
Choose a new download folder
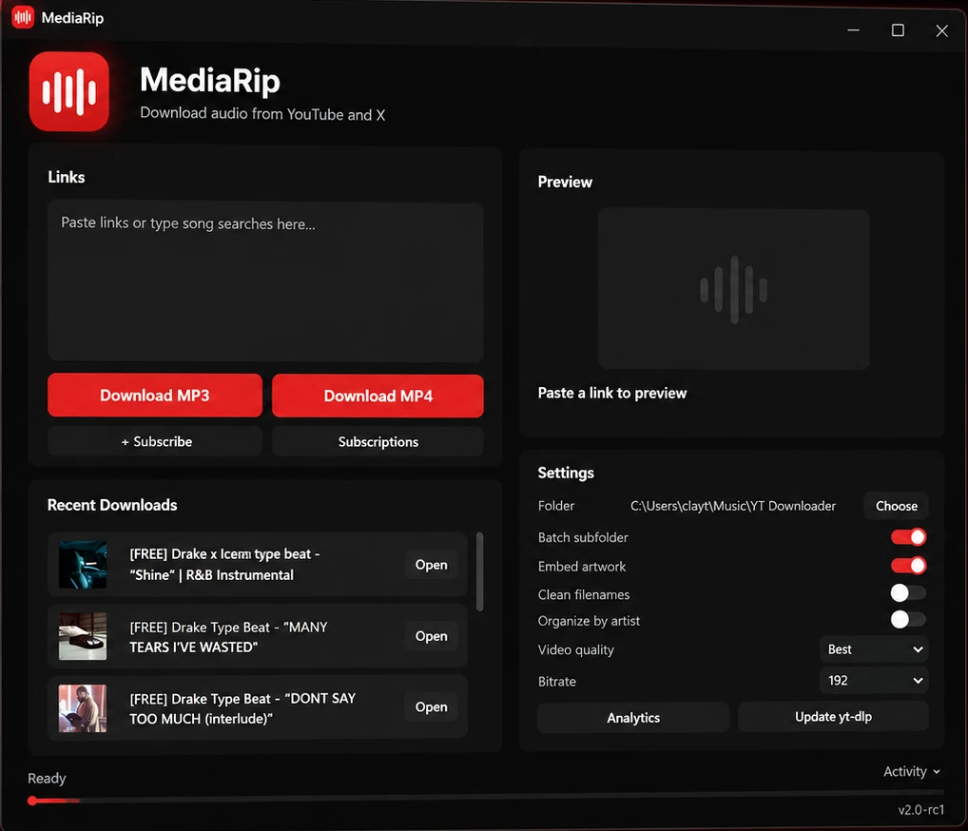[x=897, y=506]
